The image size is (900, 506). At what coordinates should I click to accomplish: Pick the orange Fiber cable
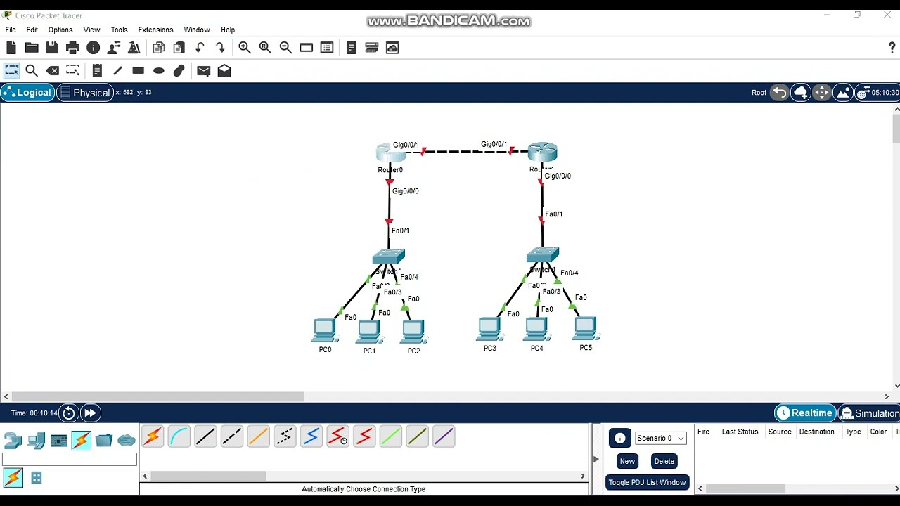click(259, 437)
